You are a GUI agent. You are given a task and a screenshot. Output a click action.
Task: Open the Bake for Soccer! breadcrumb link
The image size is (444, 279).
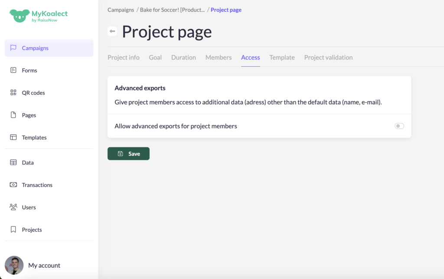click(172, 10)
